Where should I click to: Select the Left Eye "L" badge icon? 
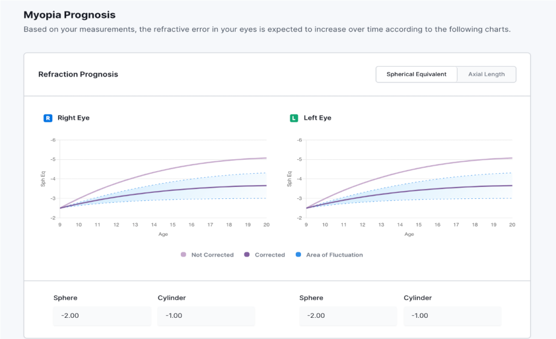pos(294,118)
